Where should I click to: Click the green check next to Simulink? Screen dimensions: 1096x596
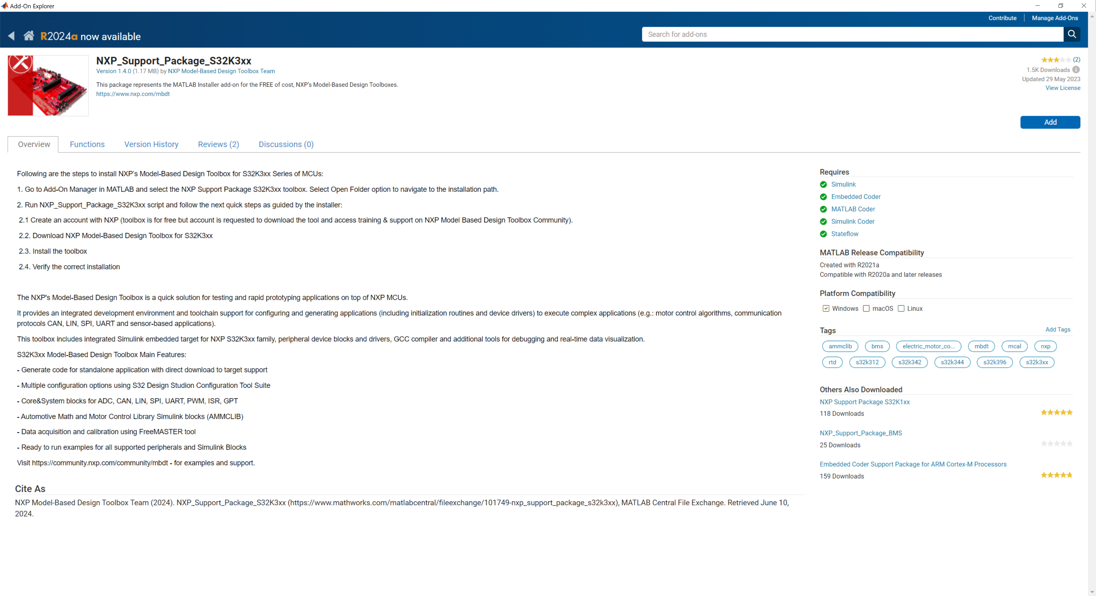(823, 185)
